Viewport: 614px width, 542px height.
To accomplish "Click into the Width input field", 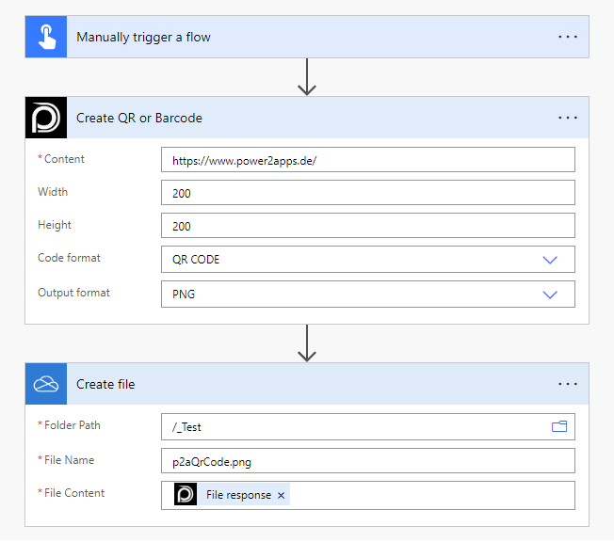I will pos(367,193).
